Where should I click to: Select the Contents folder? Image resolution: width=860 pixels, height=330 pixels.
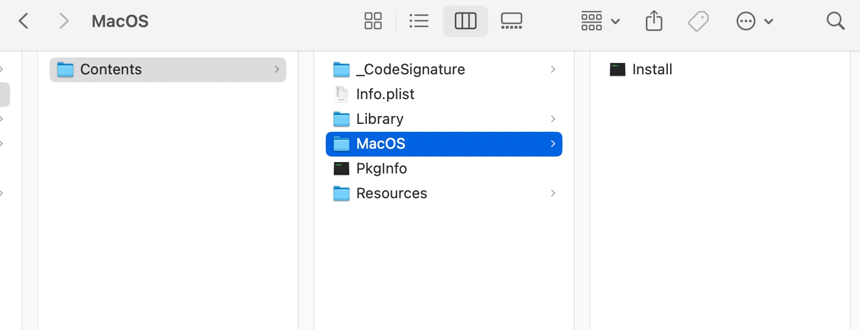[x=111, y=70]
